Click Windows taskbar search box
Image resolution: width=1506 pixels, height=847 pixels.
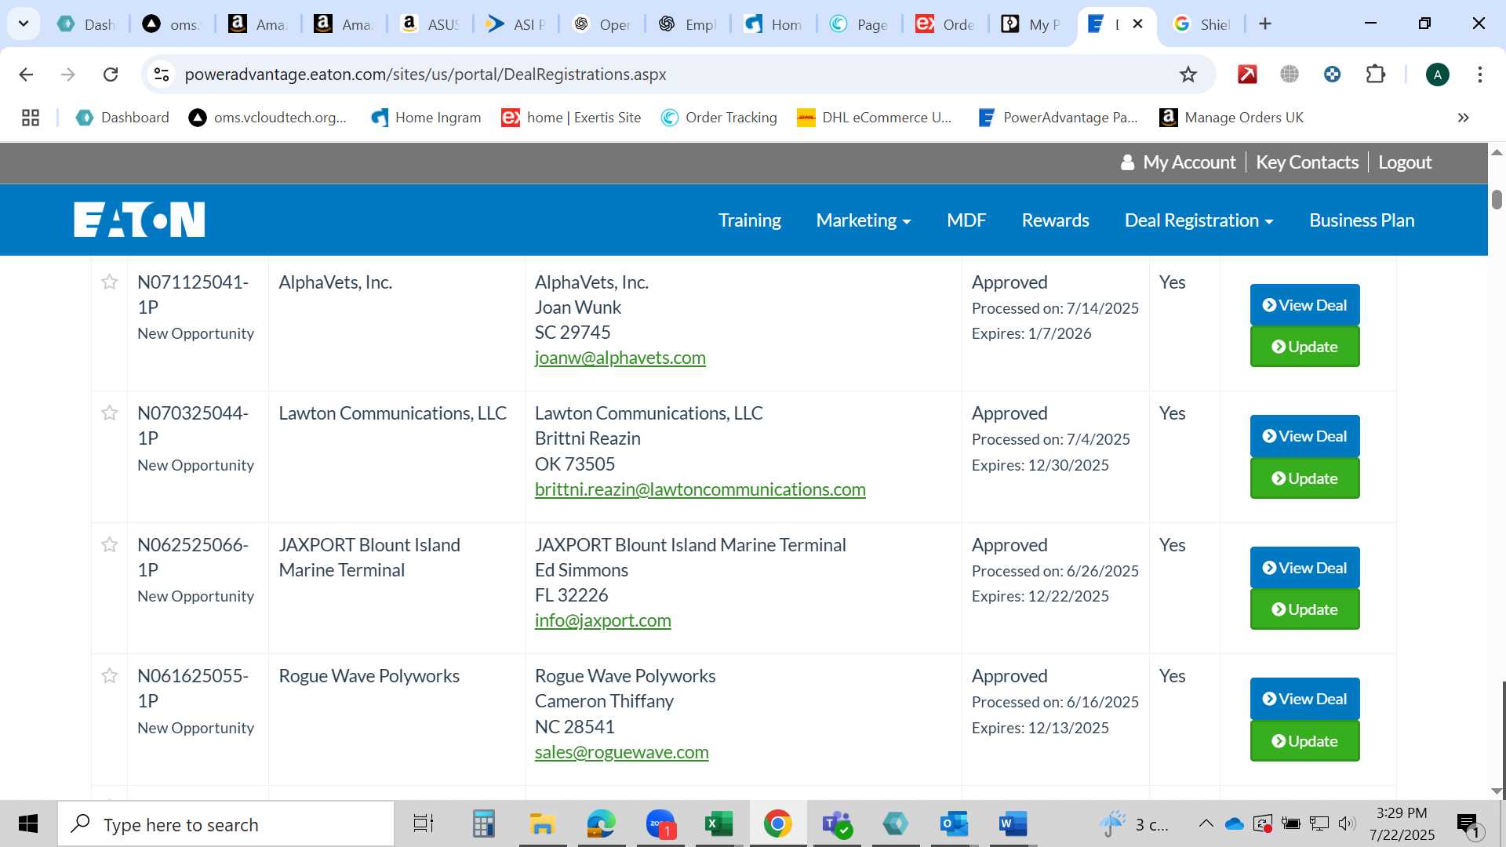coord(226,824)
